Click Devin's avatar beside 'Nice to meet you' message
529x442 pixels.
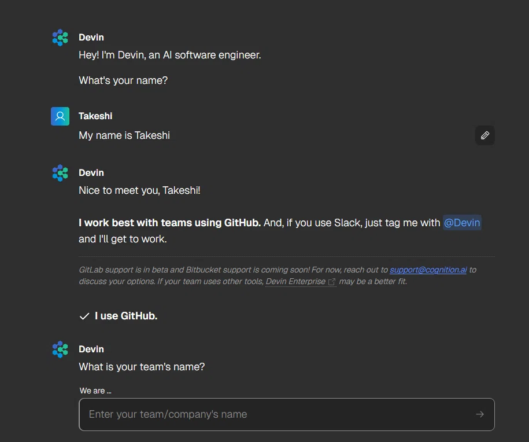(60, 173)
